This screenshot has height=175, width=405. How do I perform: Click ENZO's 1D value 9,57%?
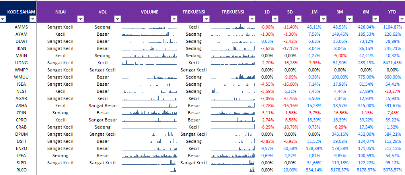click(x=267, y=148)
